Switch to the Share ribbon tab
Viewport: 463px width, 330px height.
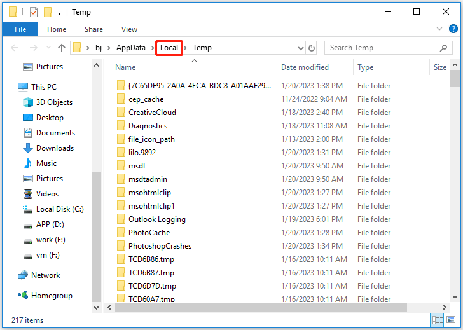point(93,29)
